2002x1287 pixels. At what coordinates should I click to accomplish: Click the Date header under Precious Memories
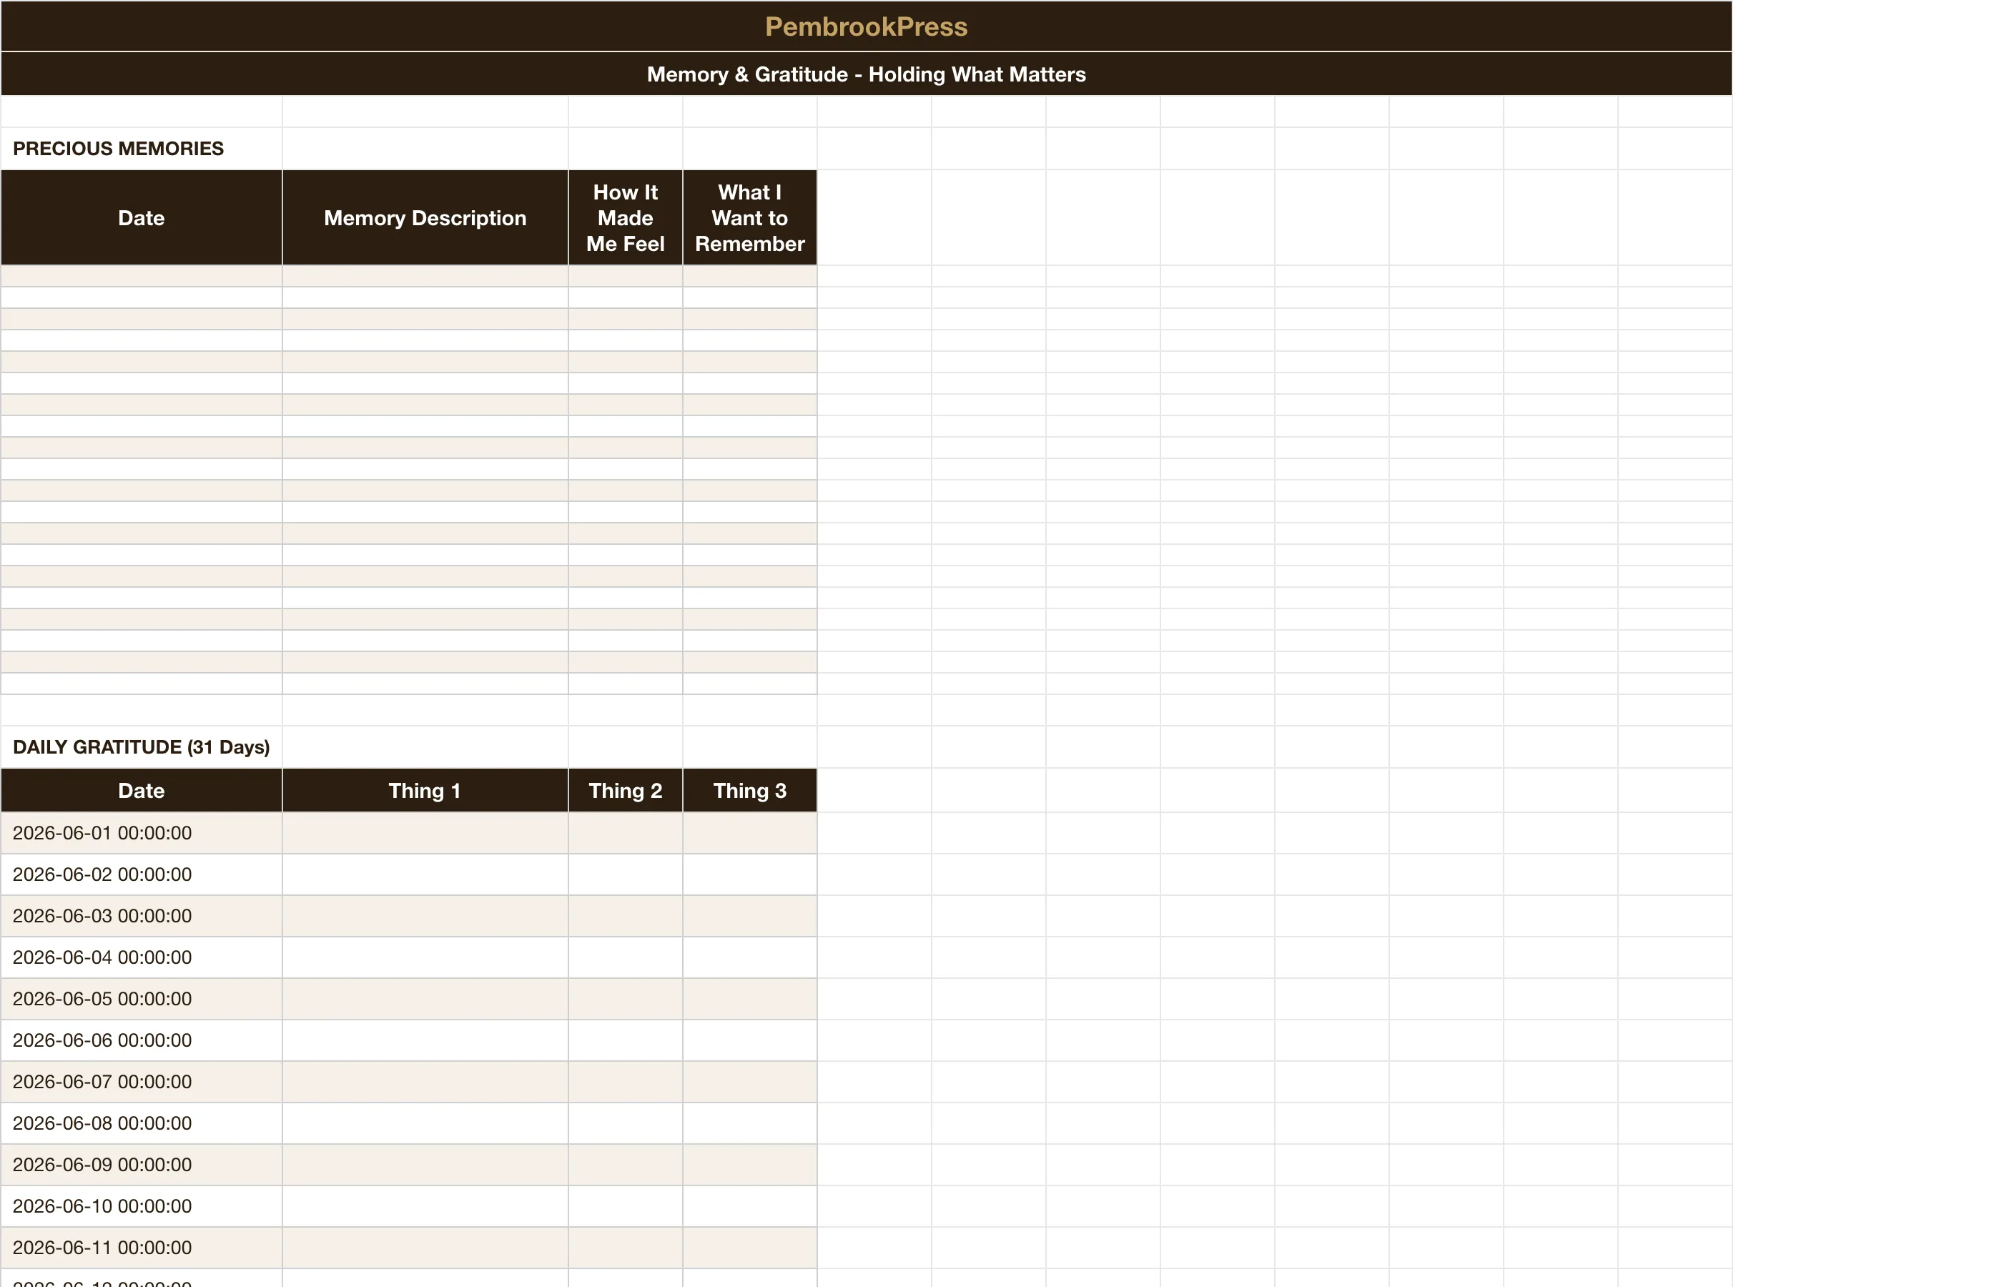[141, 218]
